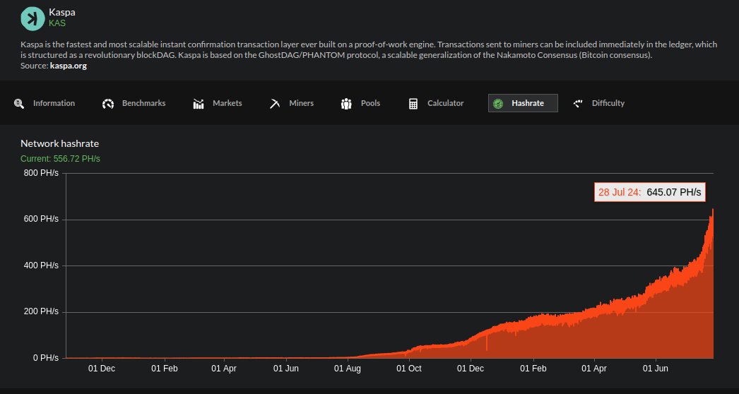This screenshot has height=394, width=739.
Task: Switch to the Information tab label
Action: coord(54,103)
